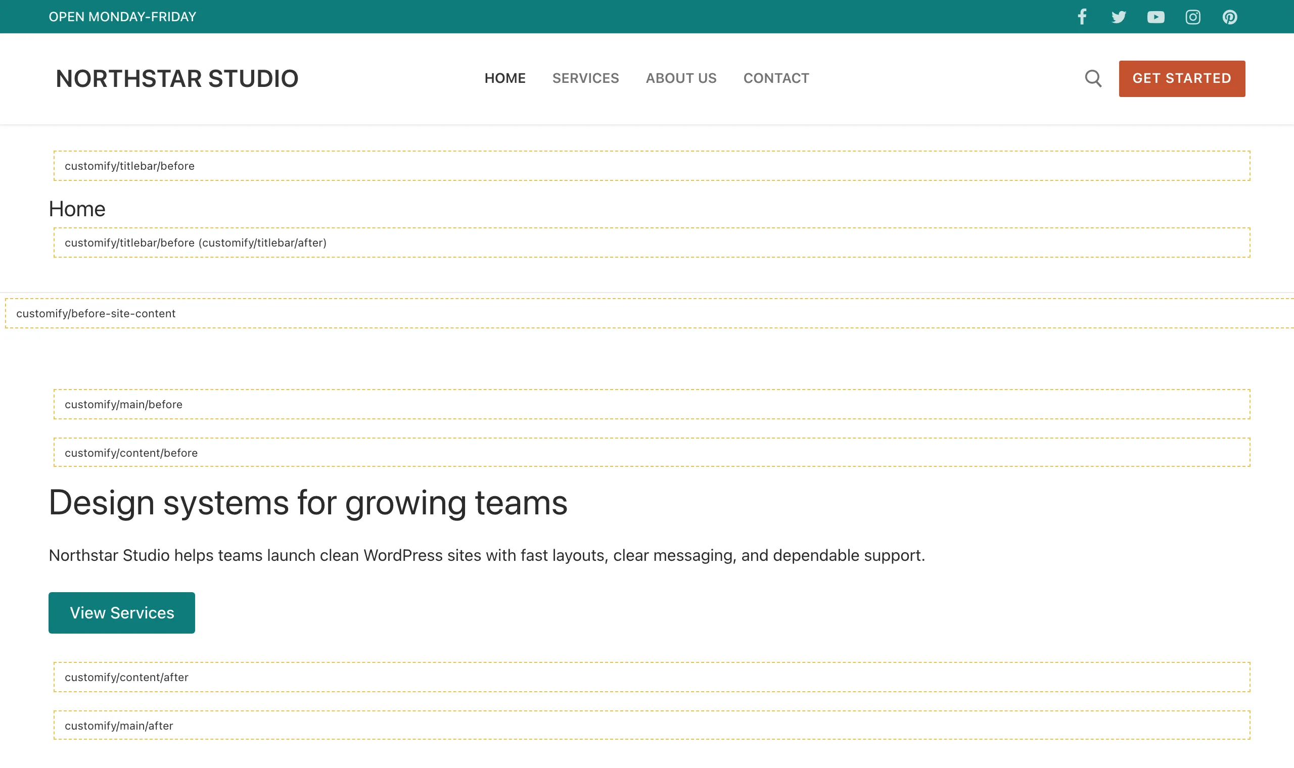Click the 'customify/main/after' hook label

point(118,726)
